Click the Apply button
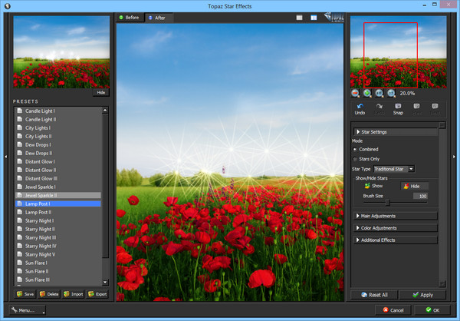 [x=422, y=294]
